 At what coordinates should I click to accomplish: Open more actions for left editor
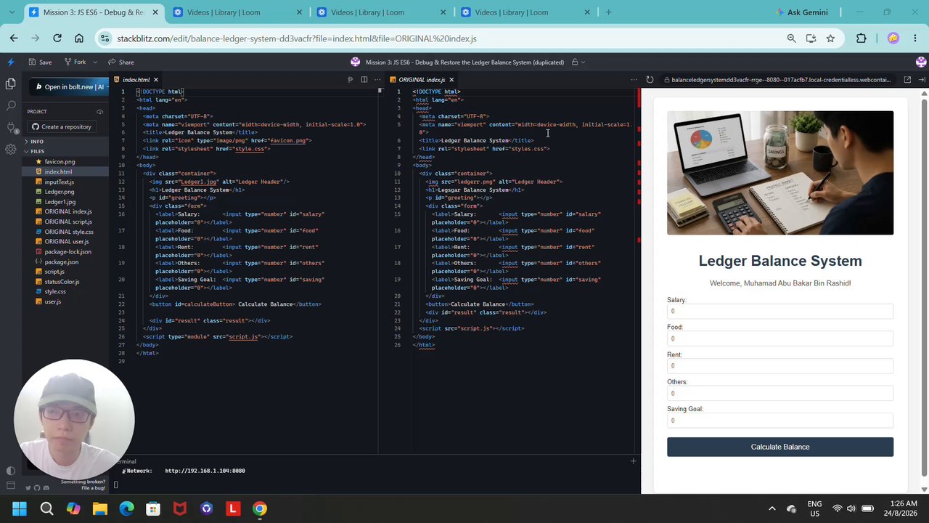click(x=377, y=80)
